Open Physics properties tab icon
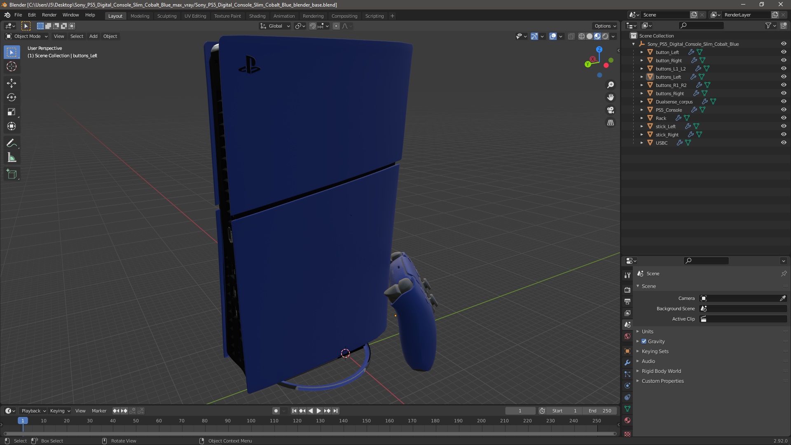The height and width of the screenshot is (445, 791). click(x=627, y=386)
